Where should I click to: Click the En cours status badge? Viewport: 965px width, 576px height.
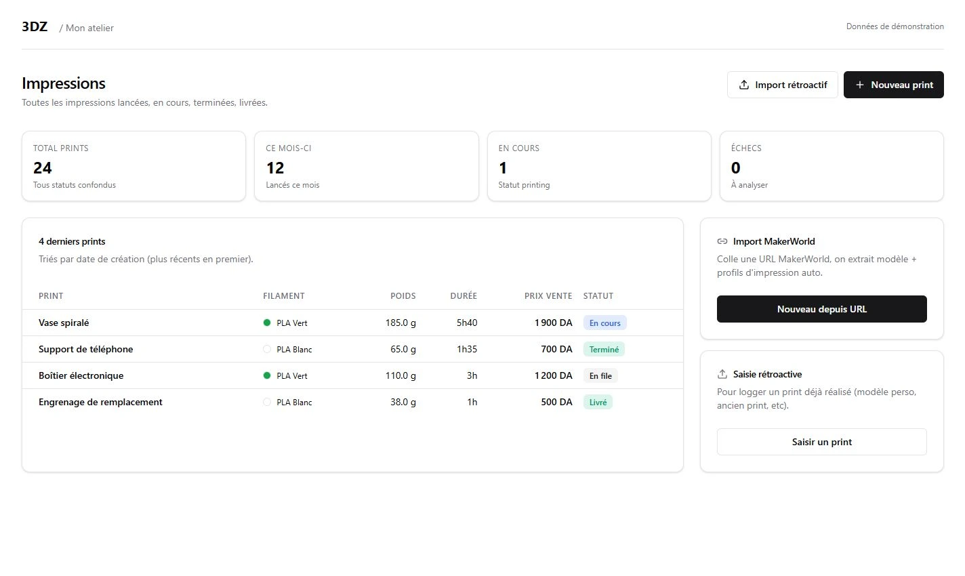pyautogui.click(x=605, y=323)
